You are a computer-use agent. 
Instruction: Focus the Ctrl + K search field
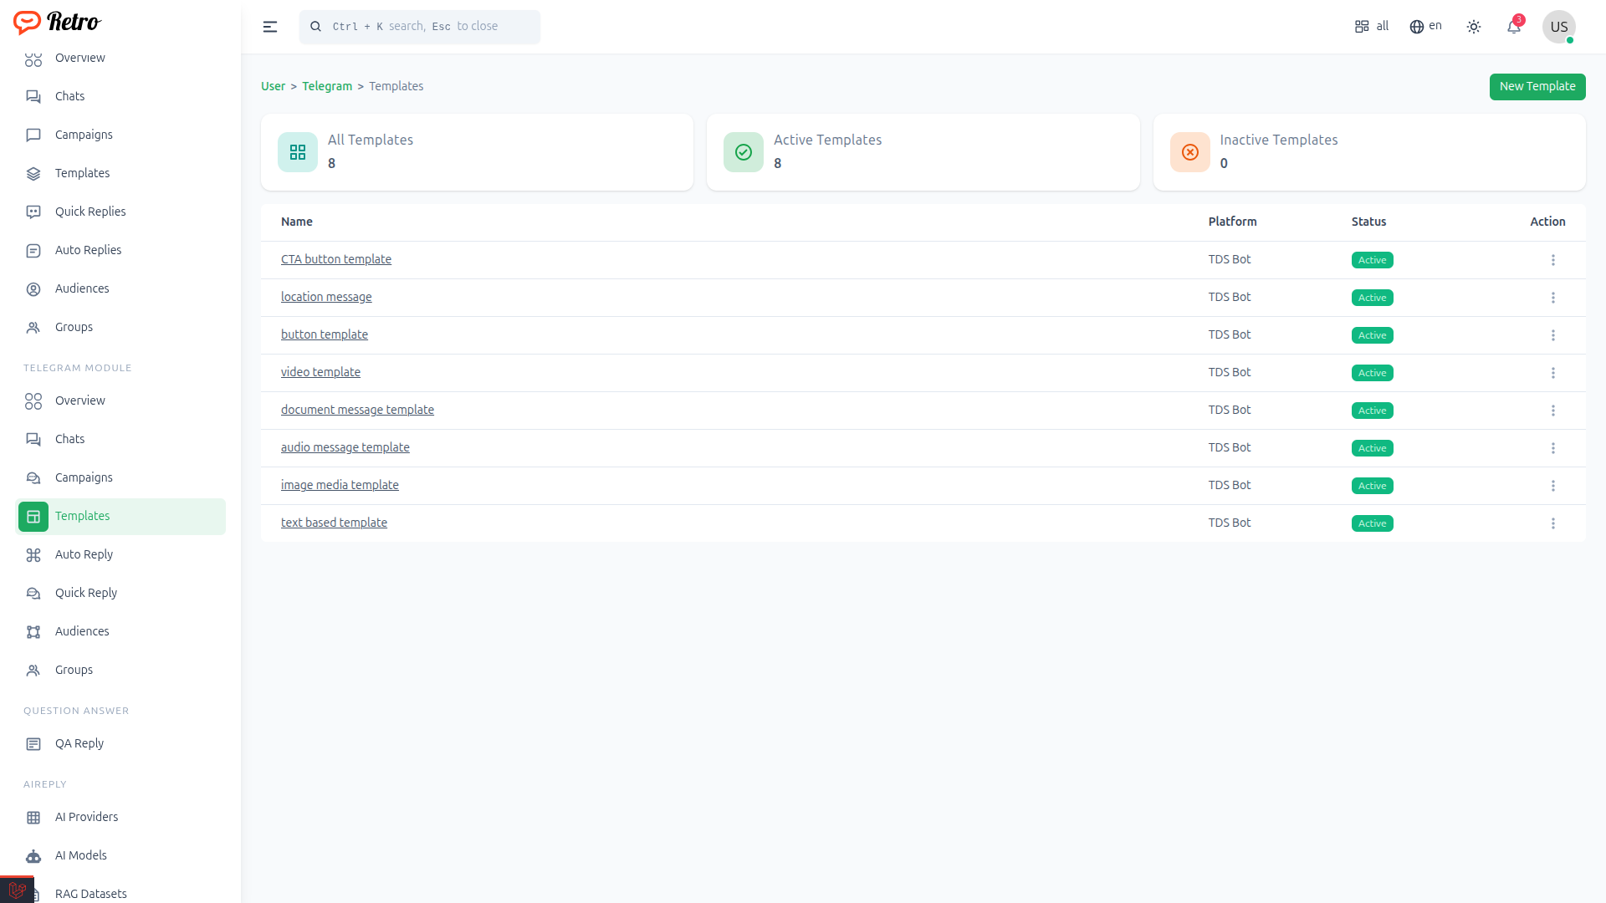pyautogui.click(x=420, y=27)
